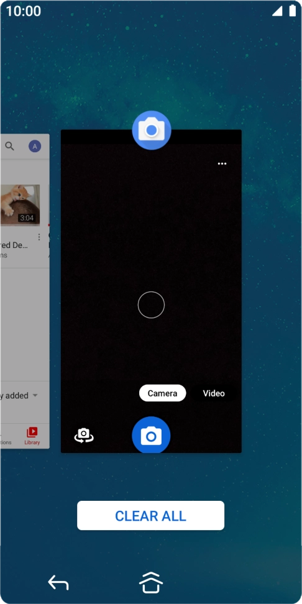Viewport: 302px width, 604px height.
Task: Tap the focus circle in the viewfinder
Action: pos(151,305)
